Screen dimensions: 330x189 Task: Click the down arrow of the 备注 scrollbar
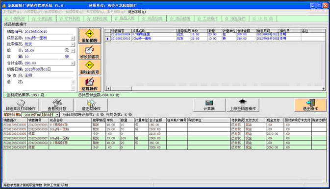pyautogui.click(x=73, y=88)
